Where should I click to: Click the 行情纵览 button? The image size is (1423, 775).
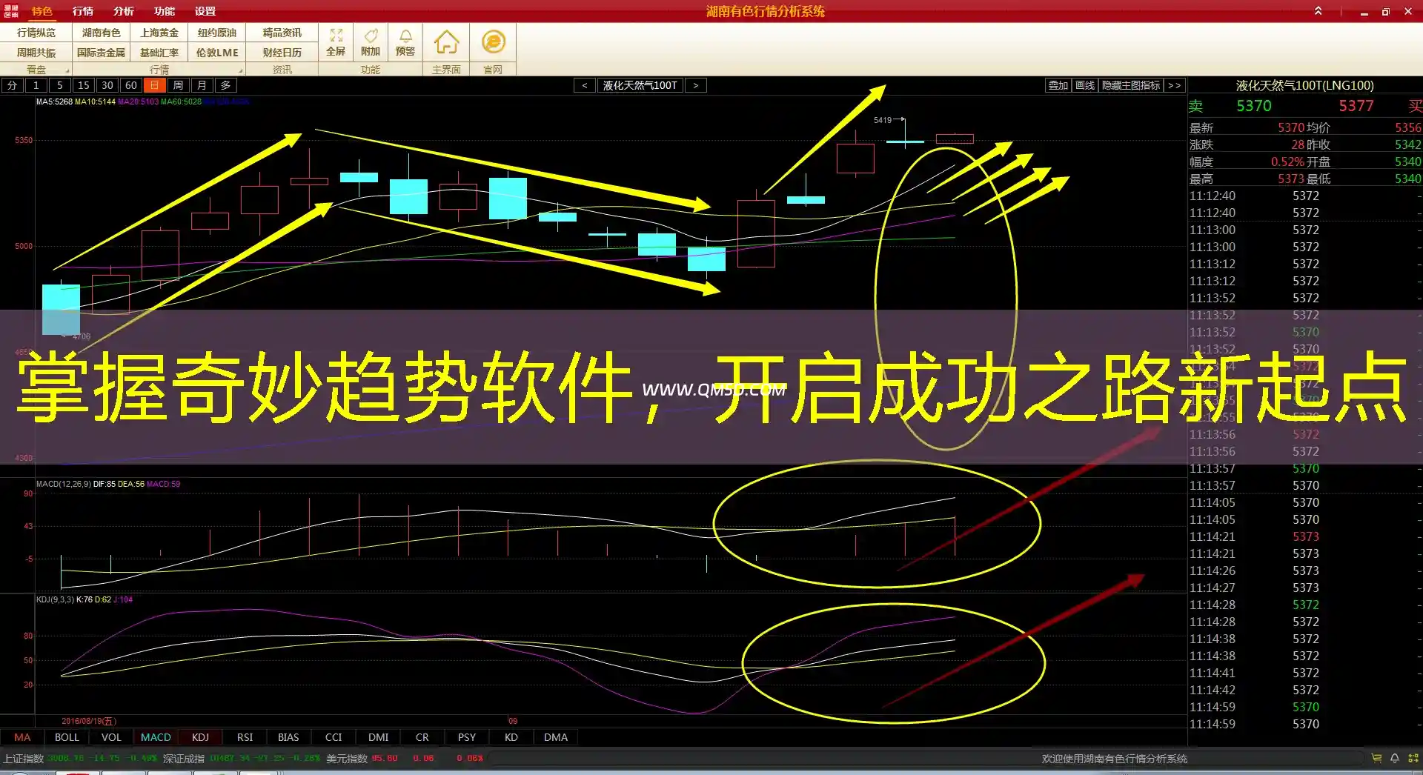point(36,33)
